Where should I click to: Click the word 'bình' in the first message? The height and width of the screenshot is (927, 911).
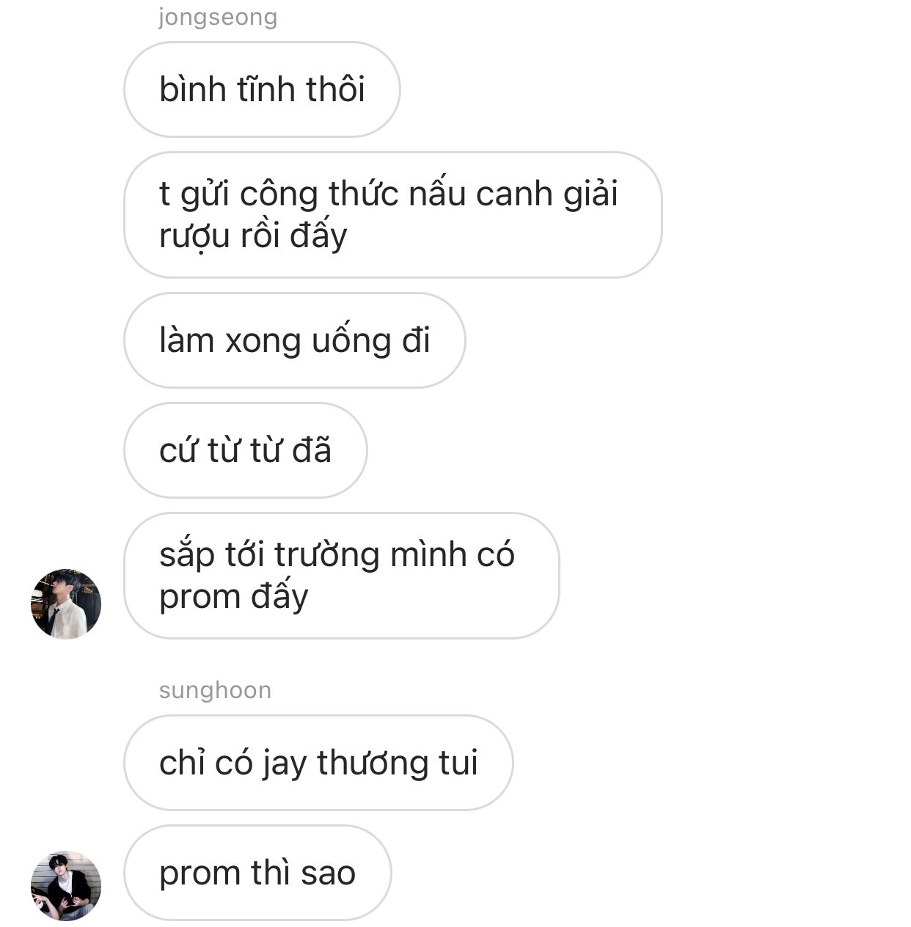pos(192,89)
